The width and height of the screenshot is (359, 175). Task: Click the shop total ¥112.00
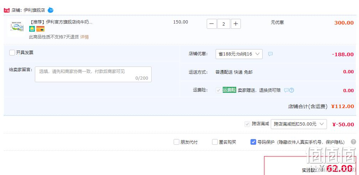(x=343, y=106)
